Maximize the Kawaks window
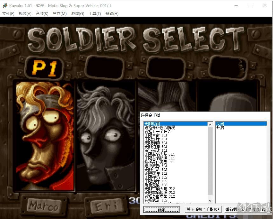The height and width of the screenshot is (219, 273). [x=250, y=5]
